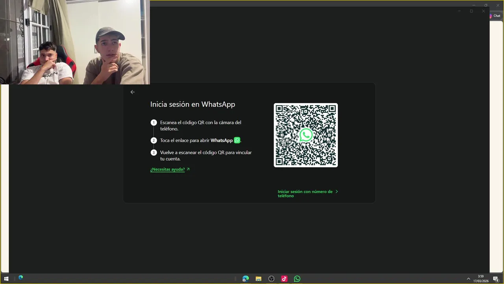Go back with the arrow in WhatsApp login
The height and width of the screenshot is (284, 504).
point(133,92)
